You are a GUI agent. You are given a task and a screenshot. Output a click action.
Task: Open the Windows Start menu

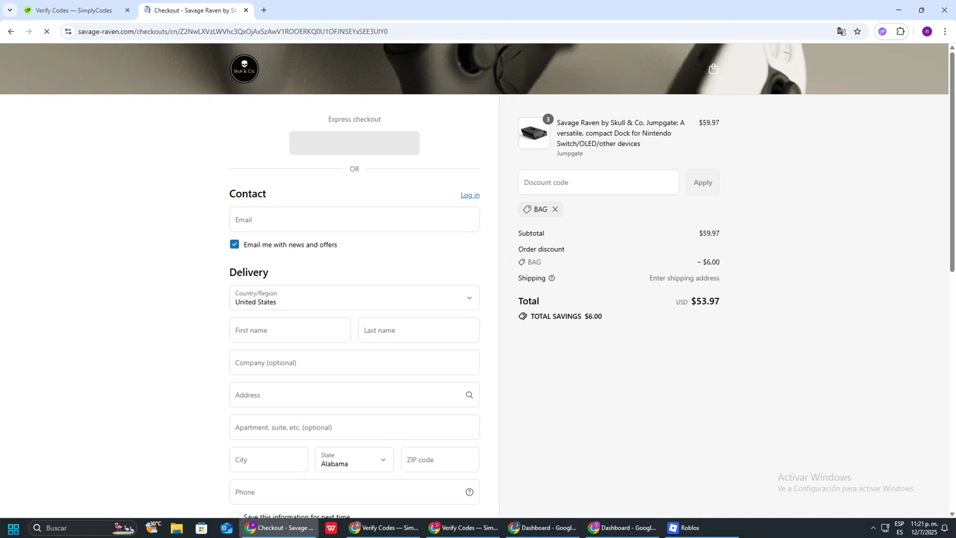click(x=13, y=528)
